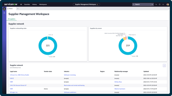172x96 pixels.
Task: Open the notifications bell icon
Action: click(x=163, y=5)
